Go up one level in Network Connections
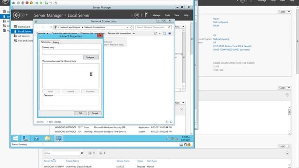This screenshot has height=168, width=299. coord(51,27)
